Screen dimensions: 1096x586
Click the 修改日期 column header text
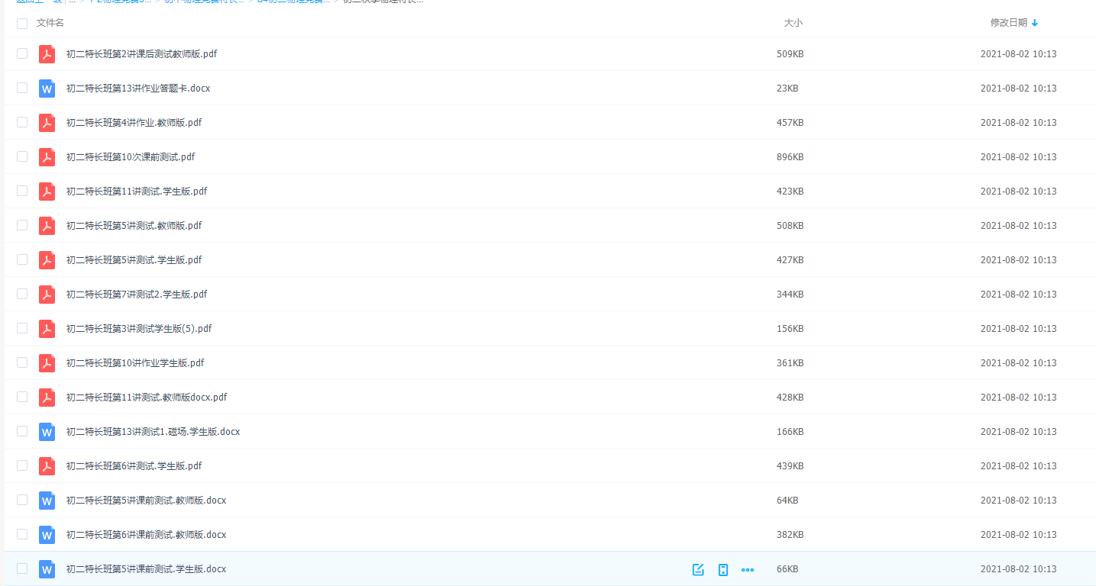coord(1008,23)
